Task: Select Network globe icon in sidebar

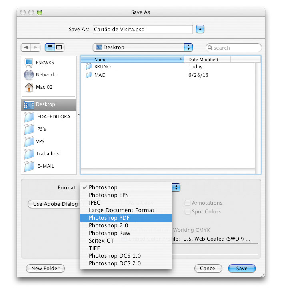Action: (x=29, y=75)
